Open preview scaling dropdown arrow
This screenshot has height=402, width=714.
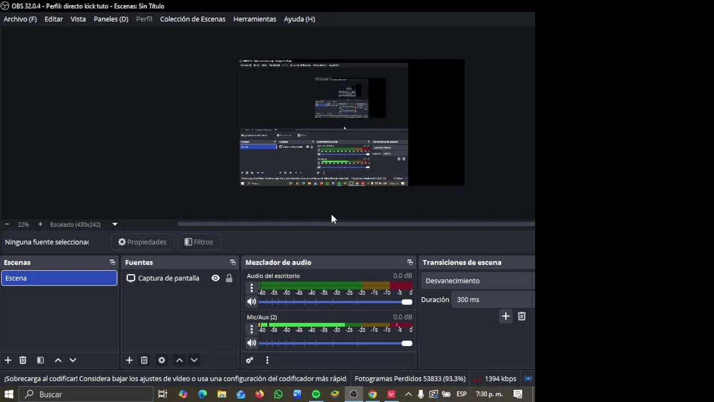point(115,224)
